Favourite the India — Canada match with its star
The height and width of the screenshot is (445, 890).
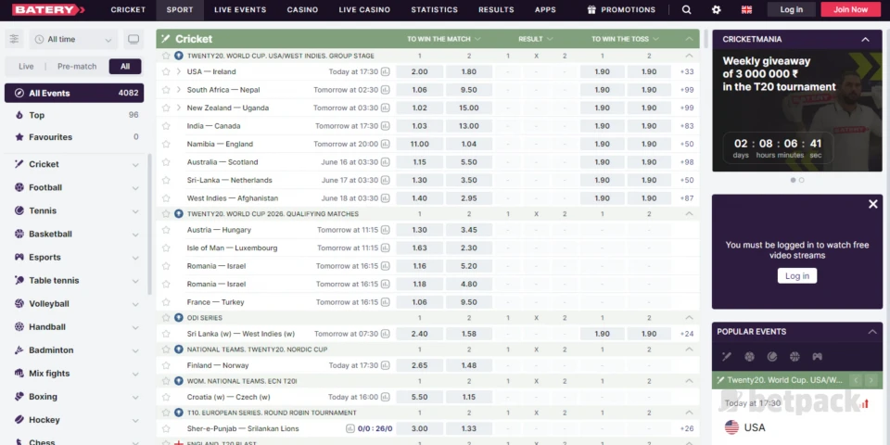[166, 126]
